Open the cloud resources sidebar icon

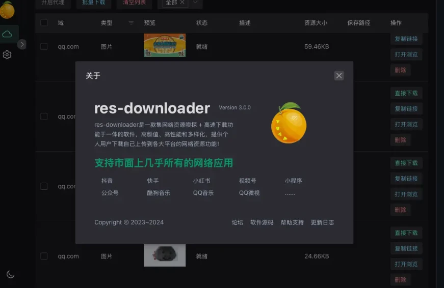pyautogui.click(x=7, y=34)
